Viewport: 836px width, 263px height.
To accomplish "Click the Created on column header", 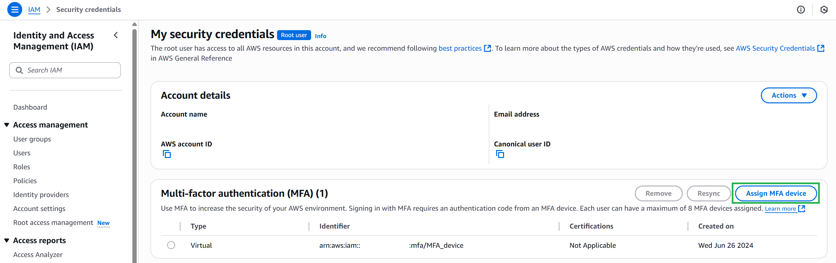I will (x=716, y=226).
